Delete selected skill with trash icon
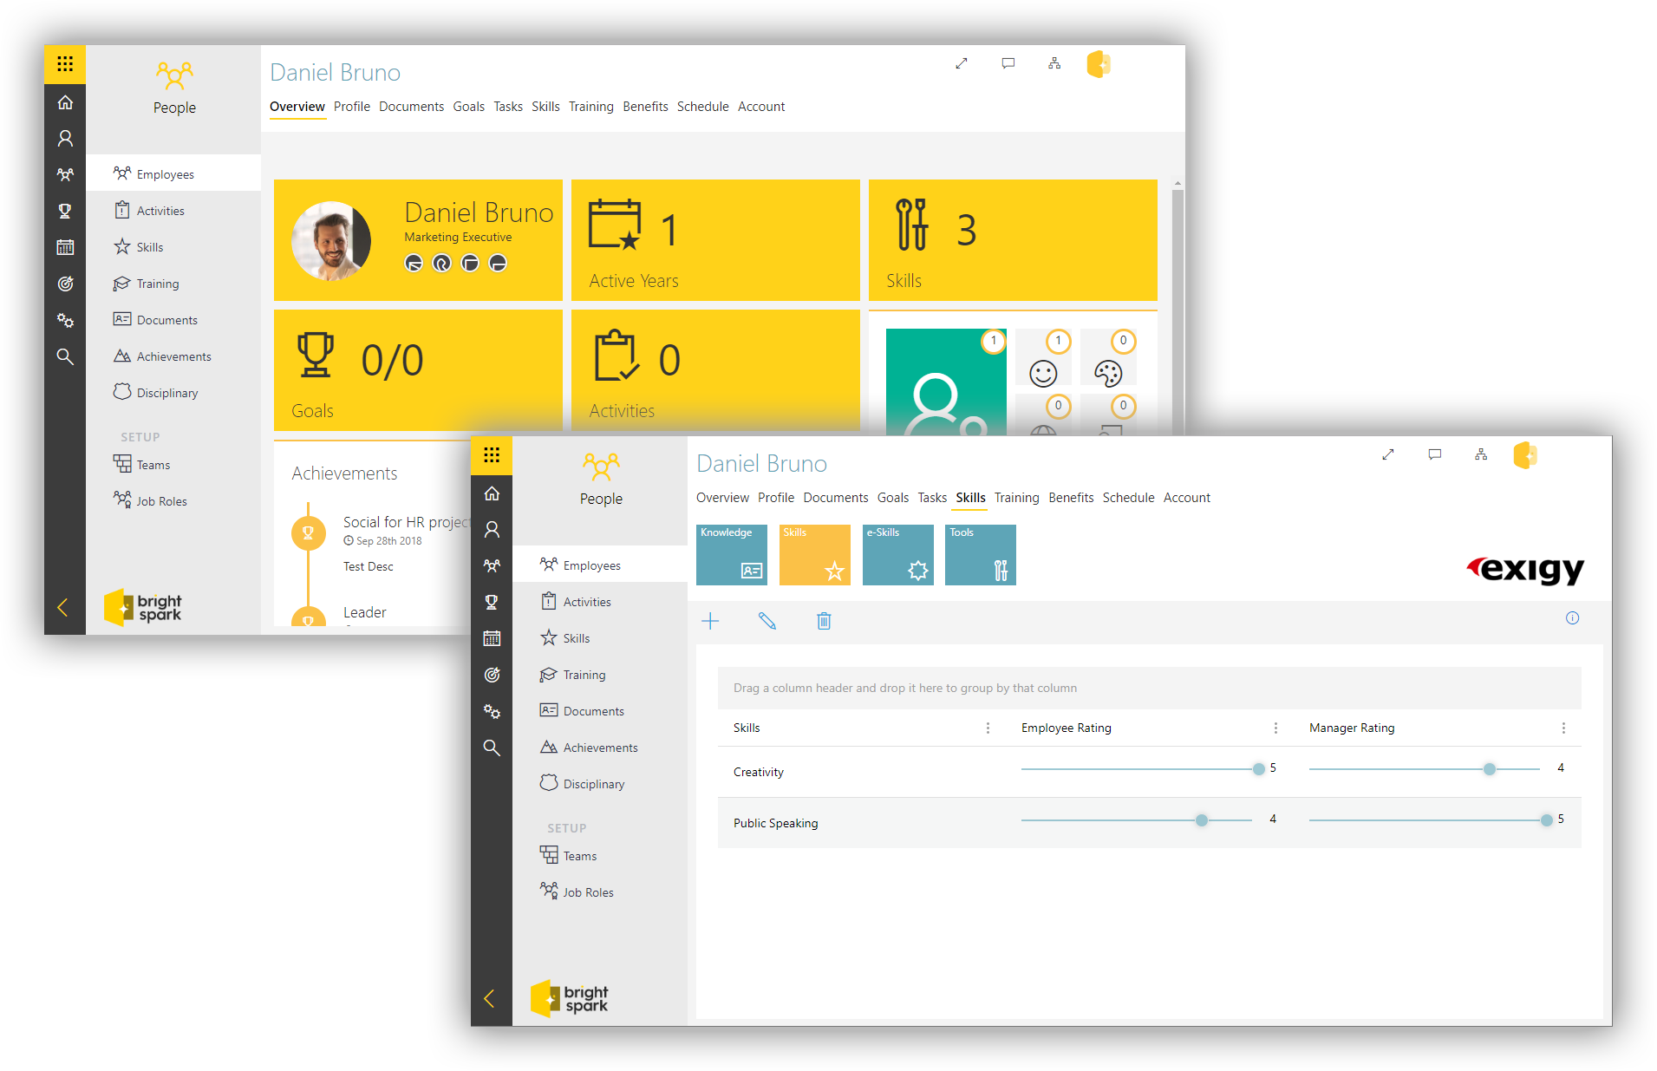The width and height of the screenshot is (1657, 1071). pos(824,621)
